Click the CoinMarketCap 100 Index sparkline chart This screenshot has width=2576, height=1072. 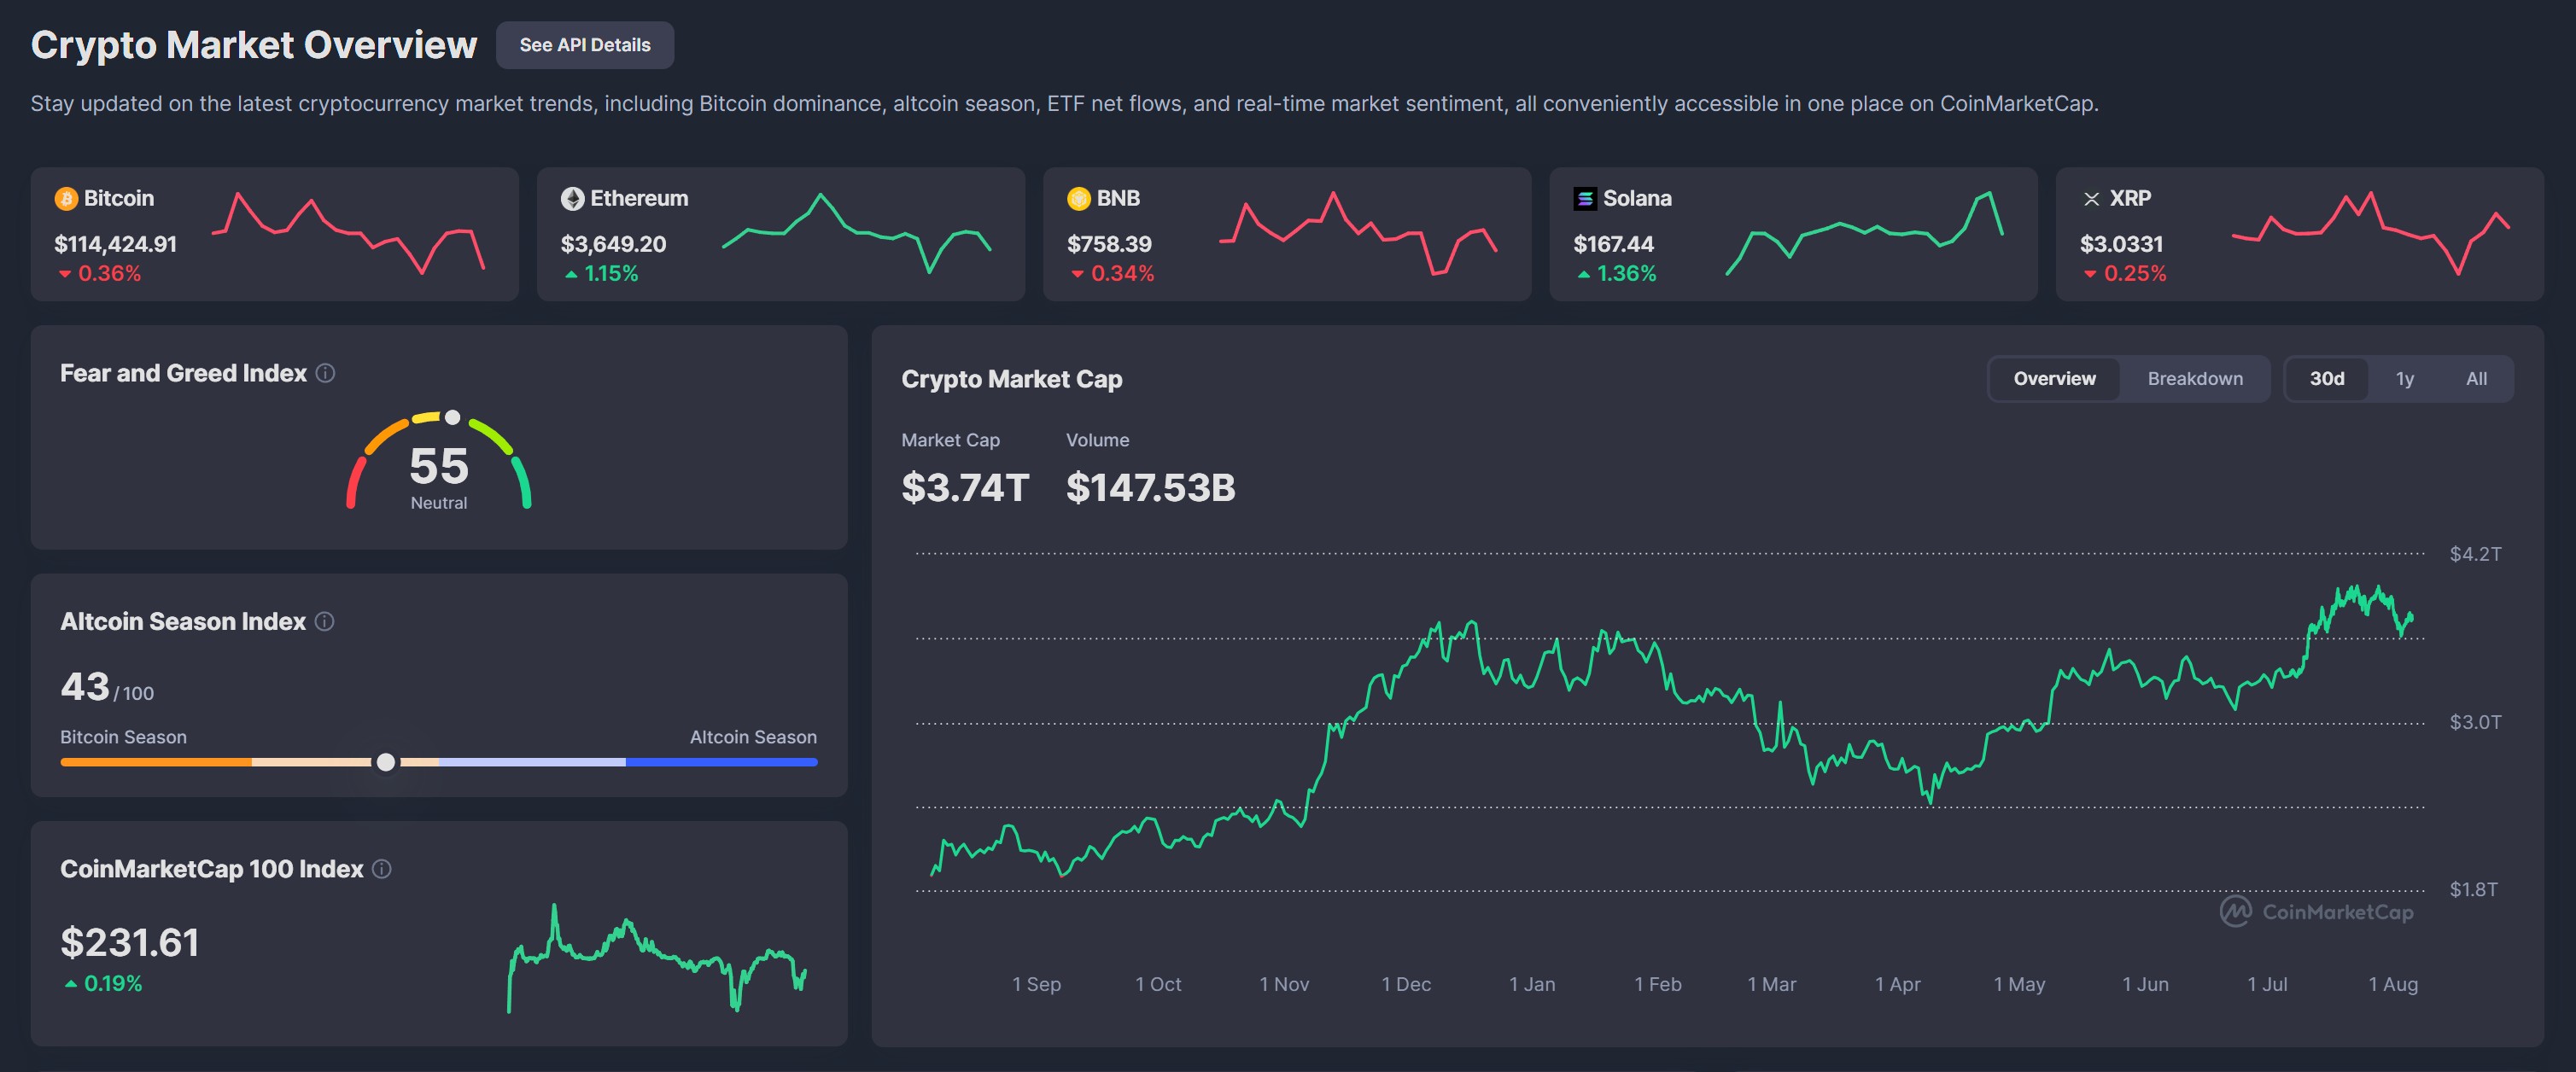click(656, 958)
